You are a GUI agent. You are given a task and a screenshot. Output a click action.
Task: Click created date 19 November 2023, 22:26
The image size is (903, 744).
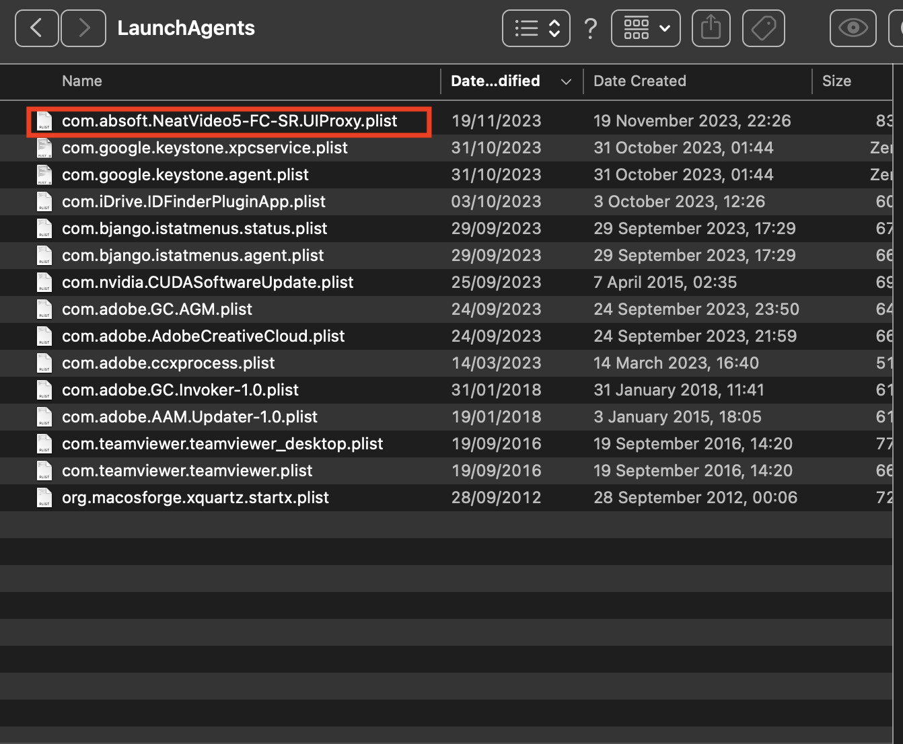coord(692,121)
